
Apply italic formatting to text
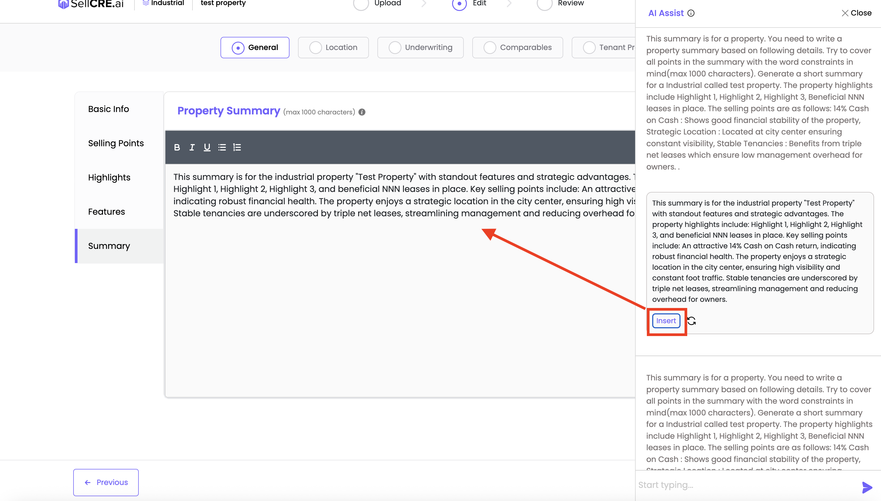click(x=192, y=147)
